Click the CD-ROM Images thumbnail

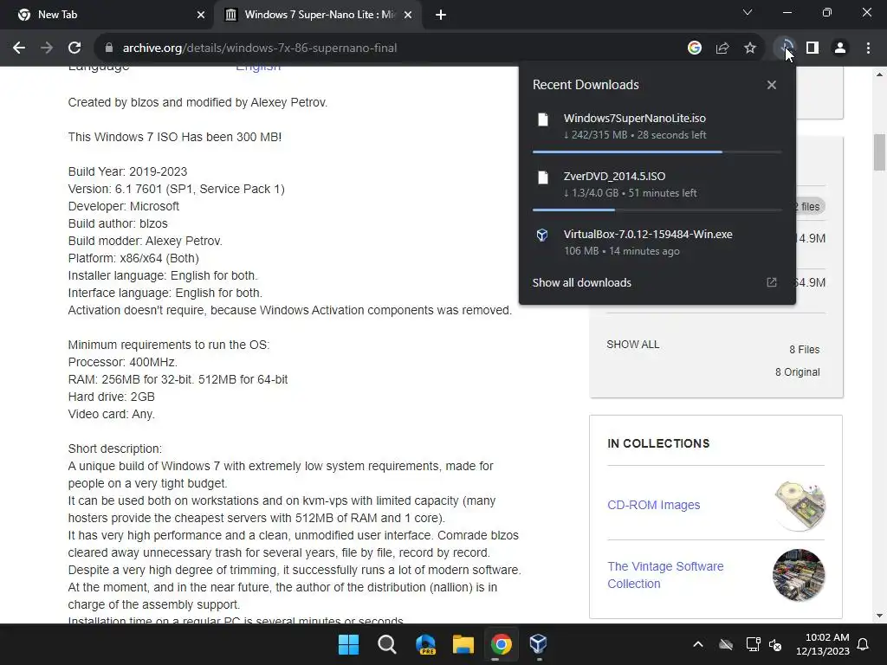point(799,505)
